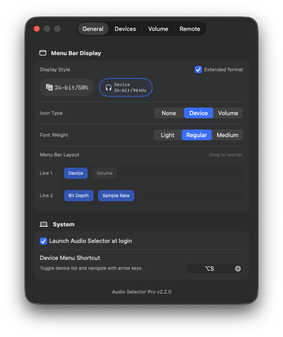Image resolution: width=283 pixels, height=337 pixels.
Task: Click the Icon Type label
Action: coord(51,113)
